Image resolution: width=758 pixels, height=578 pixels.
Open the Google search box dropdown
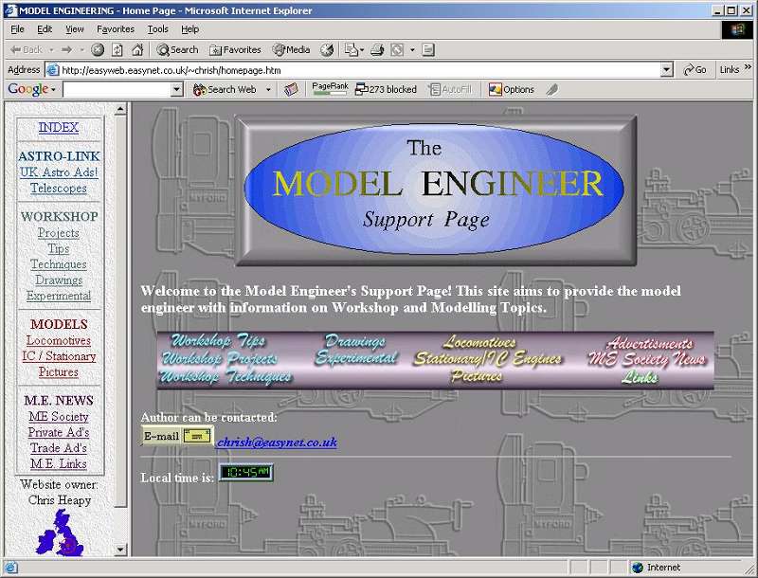[x=176, y=89]
